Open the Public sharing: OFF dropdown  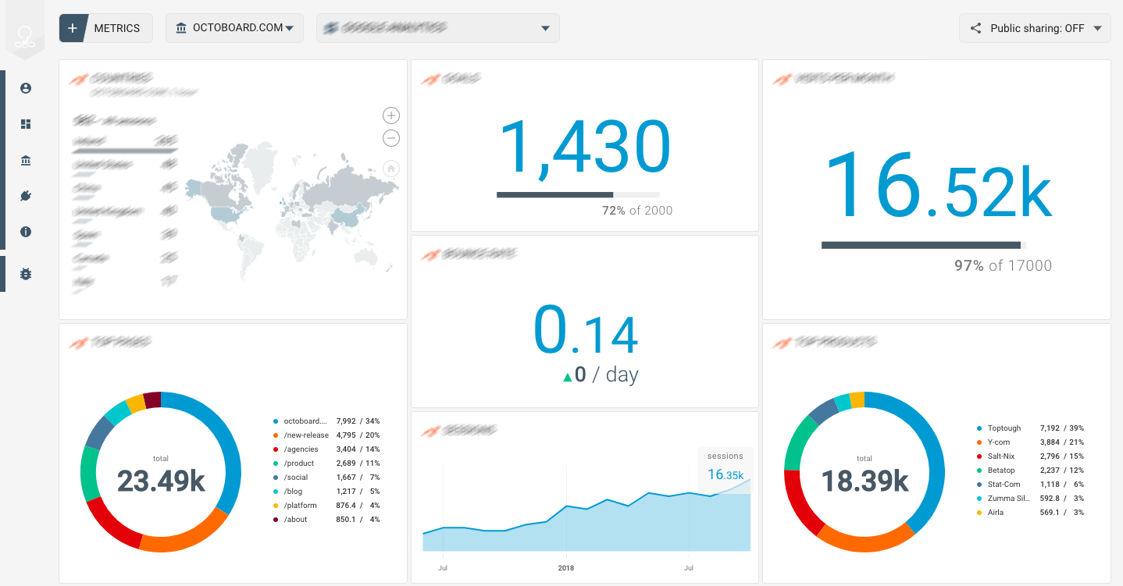1035,28
